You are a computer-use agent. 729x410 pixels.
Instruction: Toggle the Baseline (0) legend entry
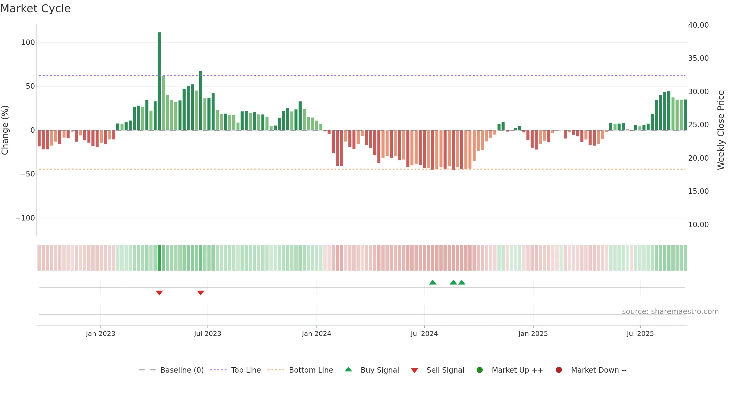171,370
